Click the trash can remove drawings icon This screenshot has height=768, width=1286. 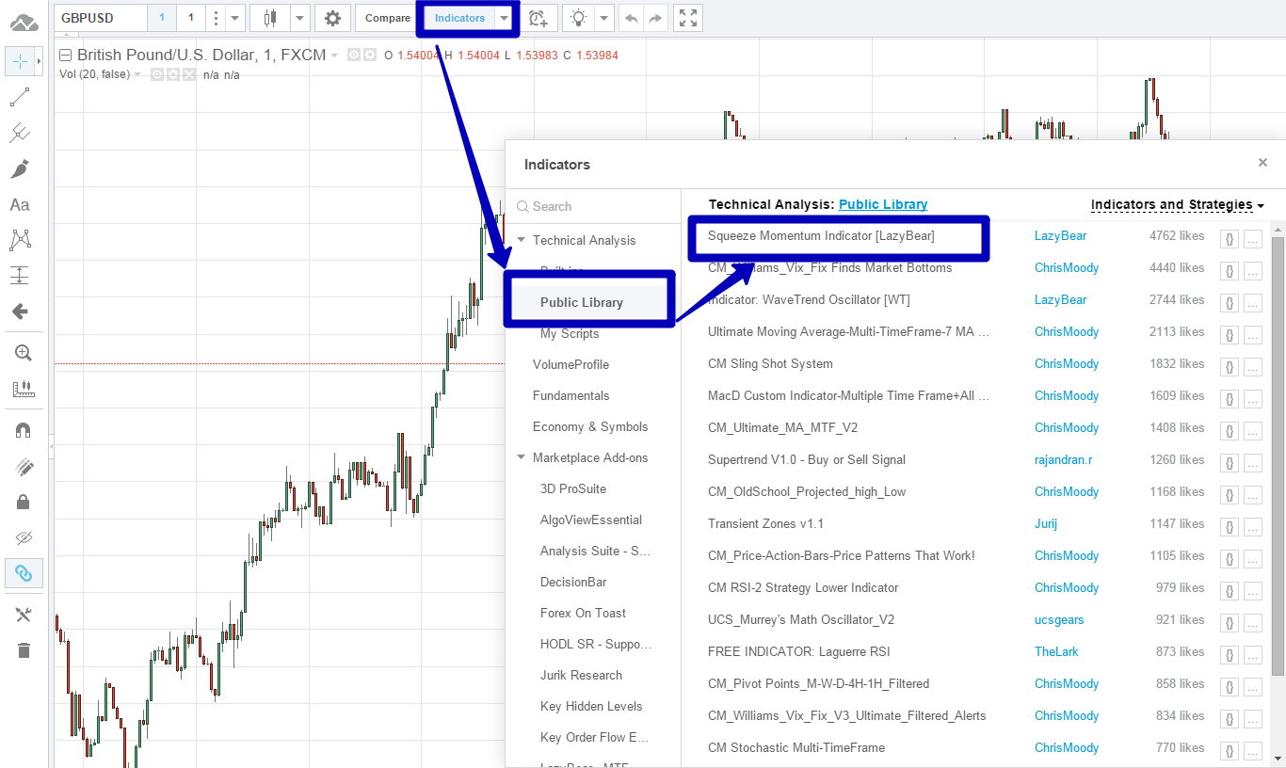coord(24,650)
